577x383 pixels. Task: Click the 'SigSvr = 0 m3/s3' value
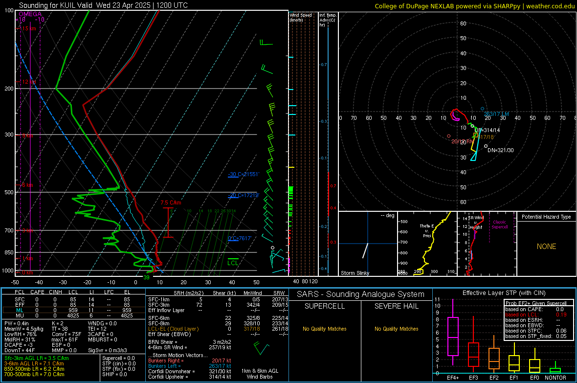coord(108,350)
